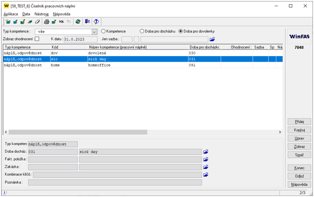Open the folder icon for Zakázka
This screenshot has width=314, height=197.
[206, 167]
